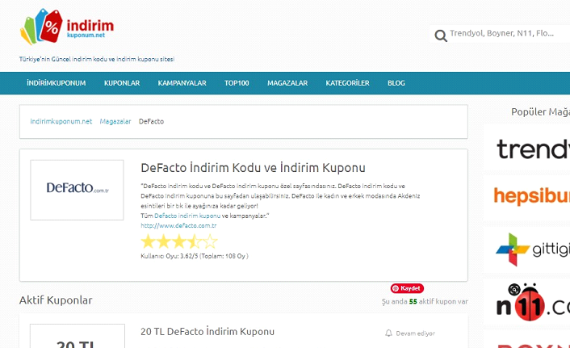570x348 pixels.
Task: Click the search magnifier icon
Action: click(x=440, y=36)
